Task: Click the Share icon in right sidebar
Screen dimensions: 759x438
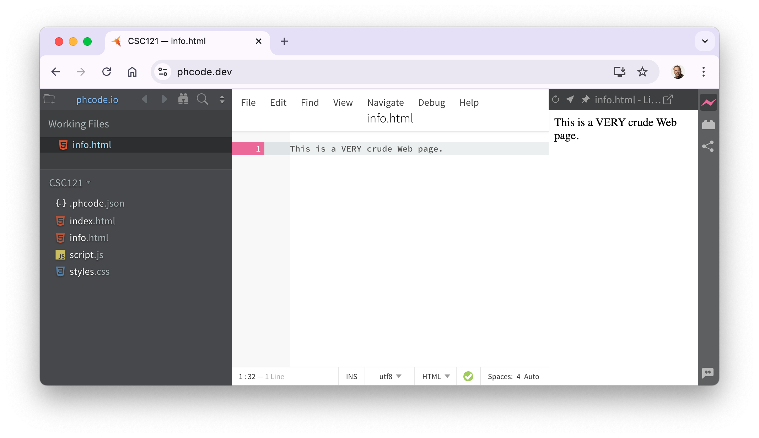Action: [709, 146]
